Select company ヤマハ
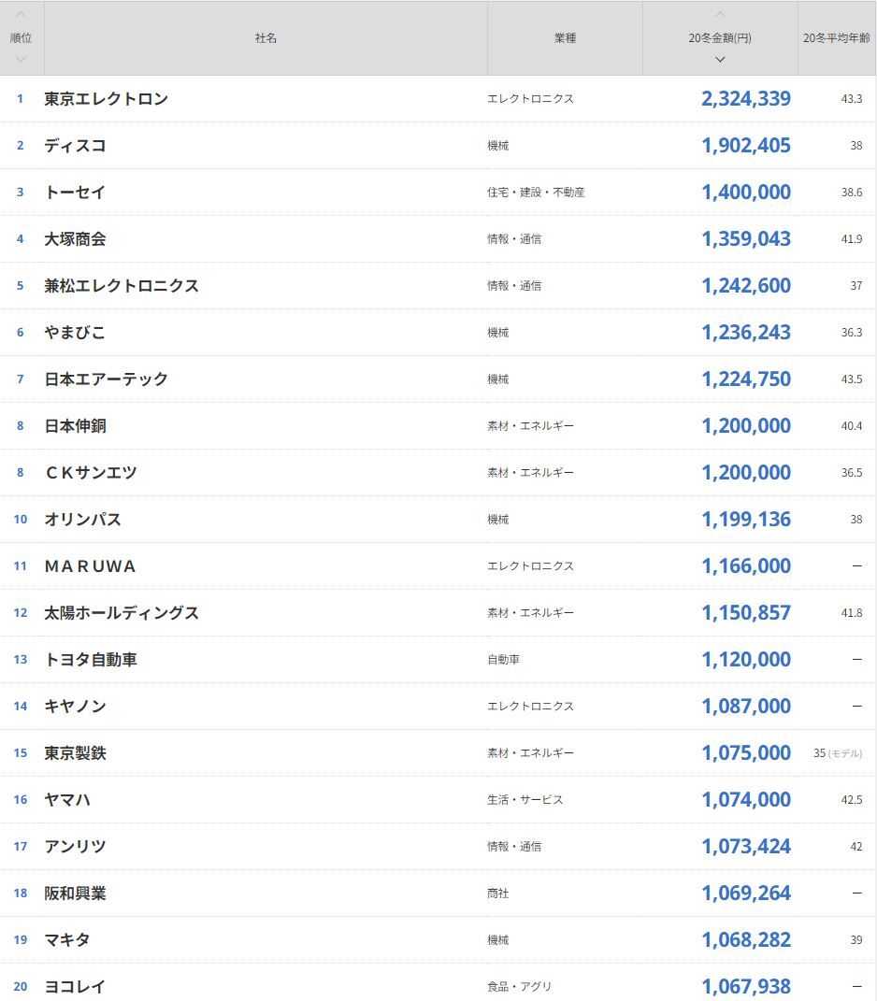 [67, 799]
